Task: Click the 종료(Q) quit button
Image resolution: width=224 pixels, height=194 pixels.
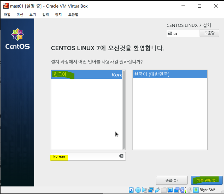Action: point(172,180)
